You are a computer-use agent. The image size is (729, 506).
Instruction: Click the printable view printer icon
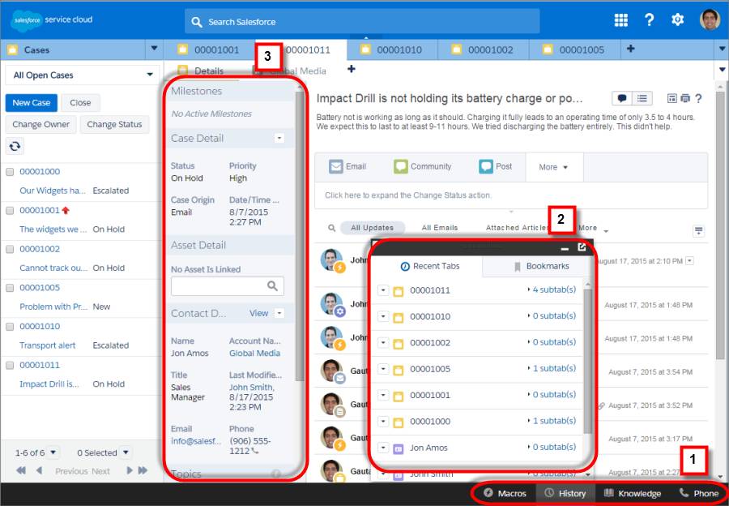click(685, 98)
